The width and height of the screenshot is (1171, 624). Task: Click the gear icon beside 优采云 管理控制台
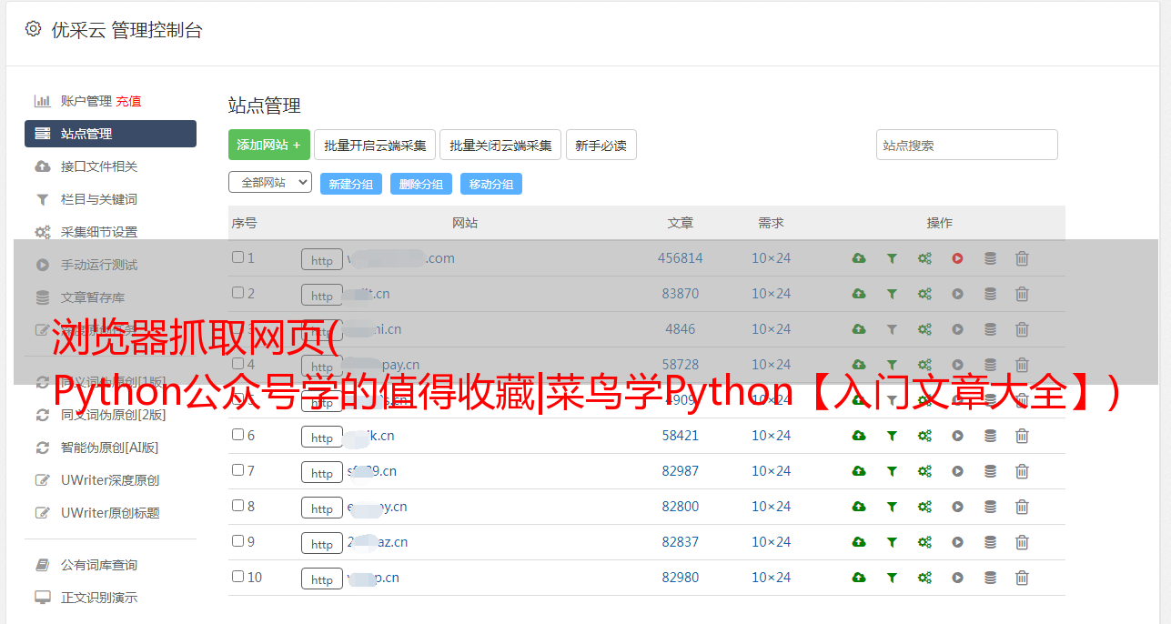[x=34, y=29]
